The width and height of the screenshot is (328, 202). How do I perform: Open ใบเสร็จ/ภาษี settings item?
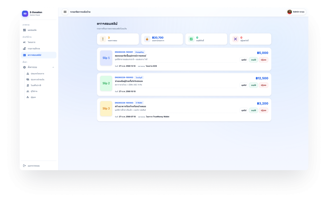[x=36, y=85]
